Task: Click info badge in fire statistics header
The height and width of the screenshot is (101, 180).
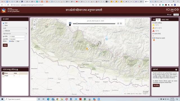Action: tap(17, 70)
